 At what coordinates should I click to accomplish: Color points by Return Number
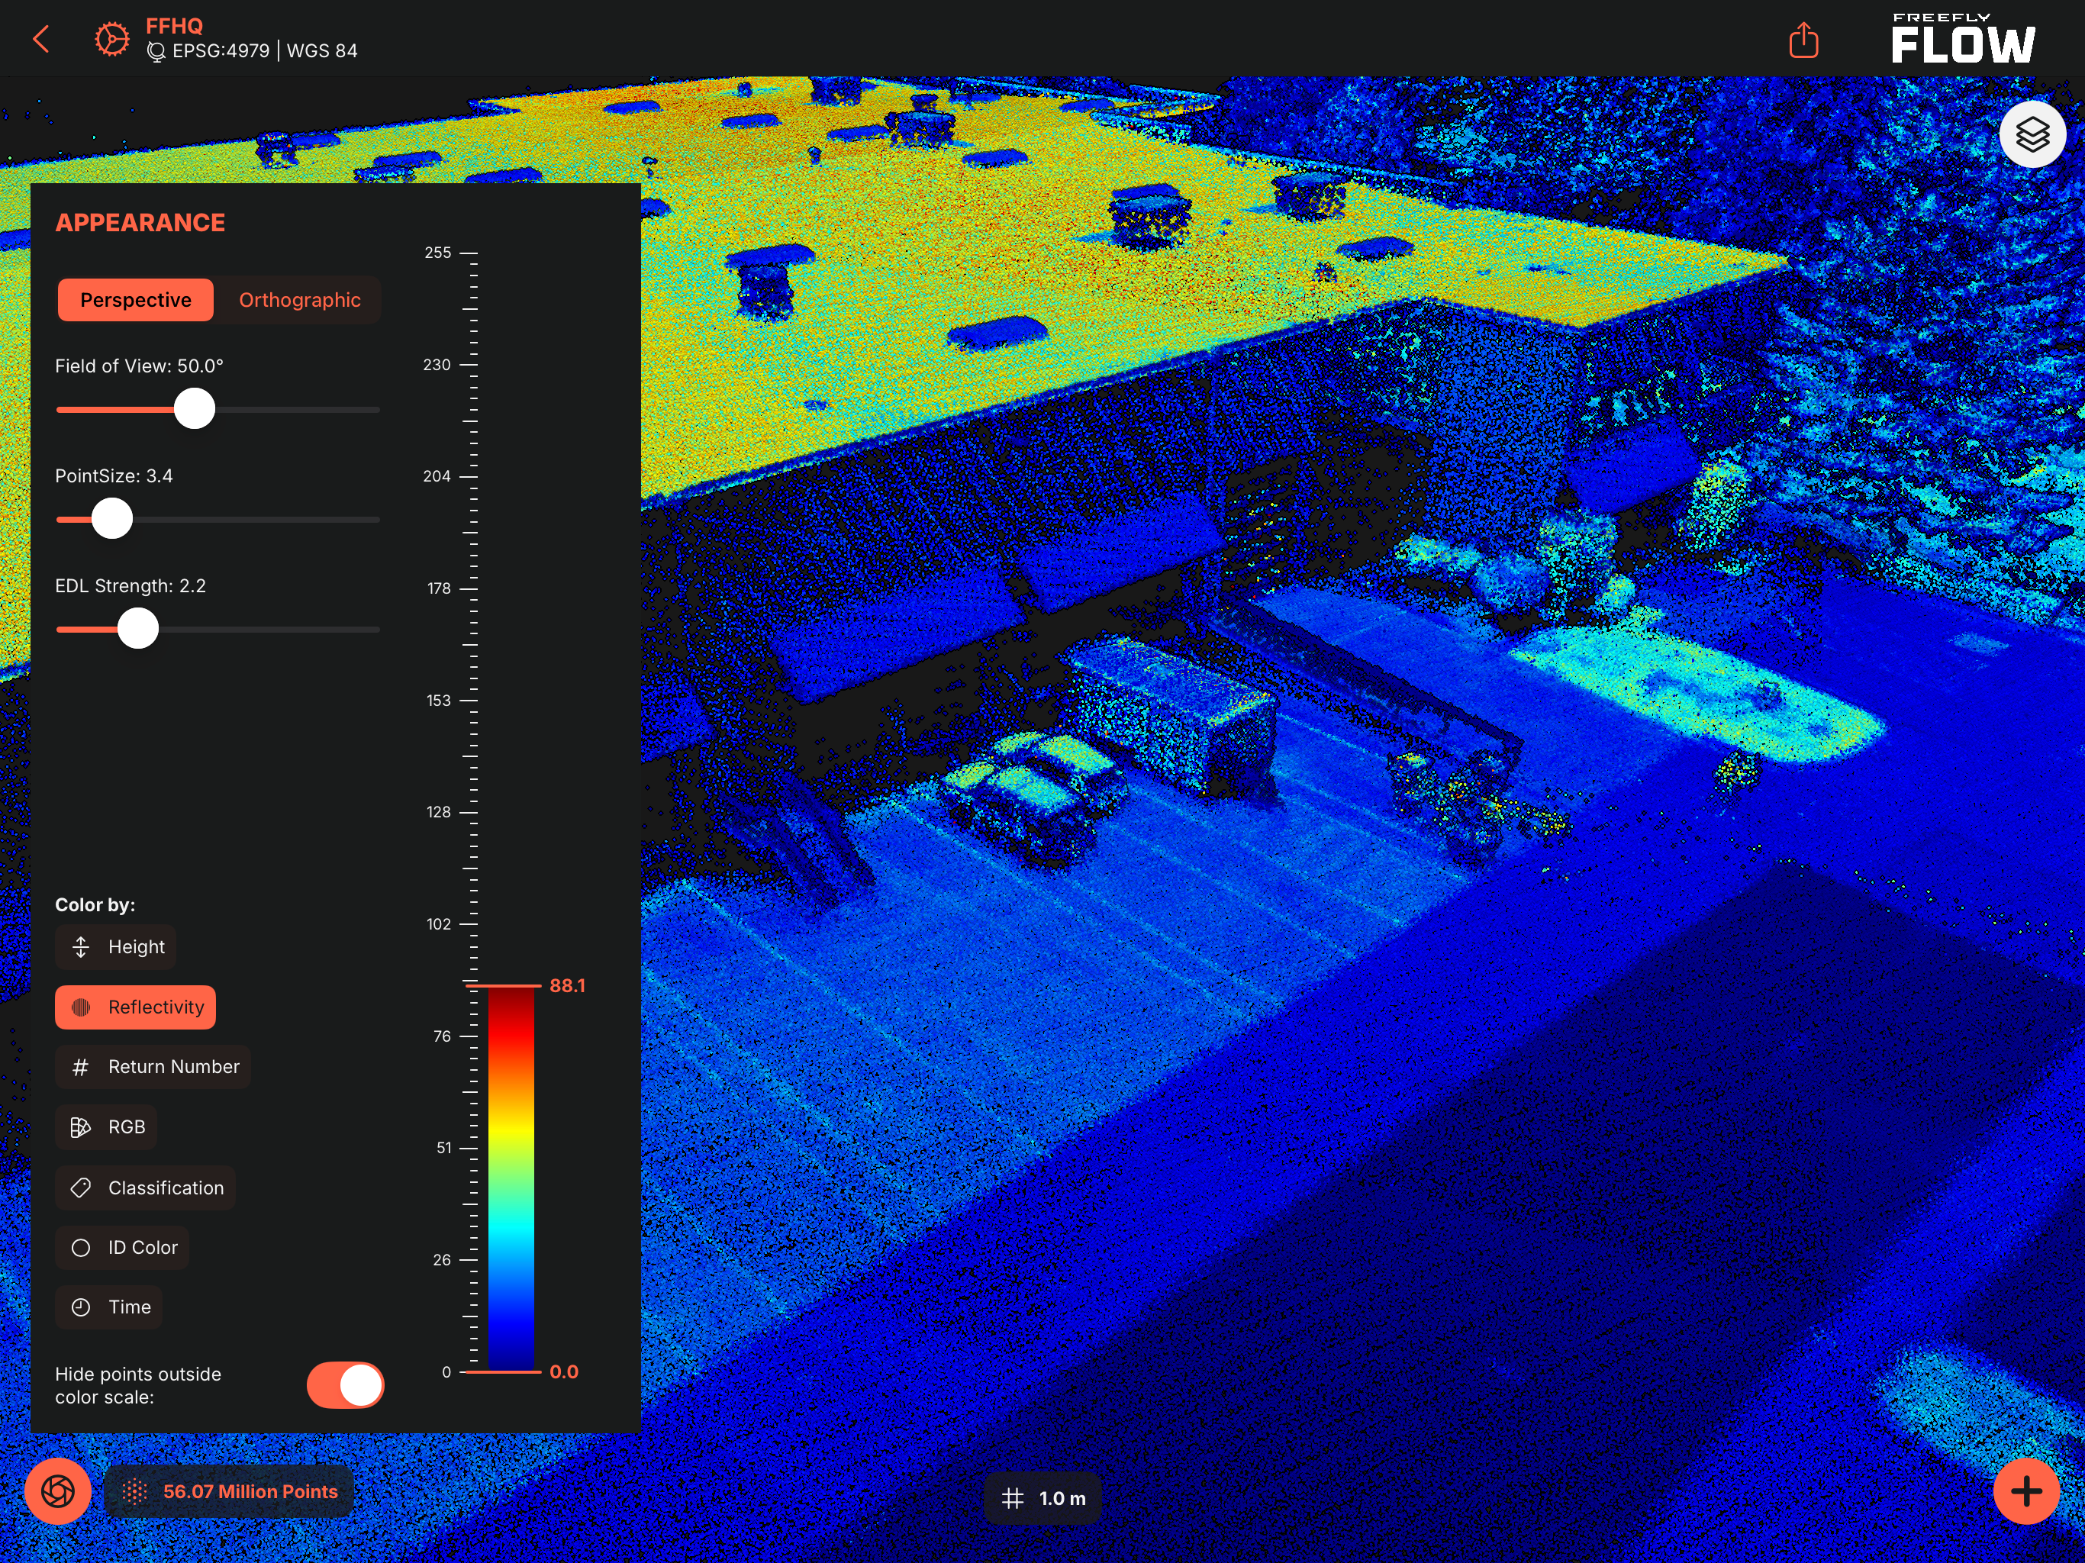pos(153,1067)
